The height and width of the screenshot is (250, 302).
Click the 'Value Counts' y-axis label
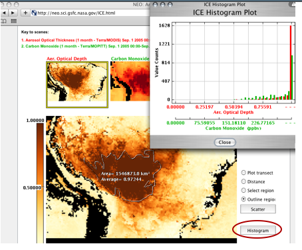click(x=156, y=63)
